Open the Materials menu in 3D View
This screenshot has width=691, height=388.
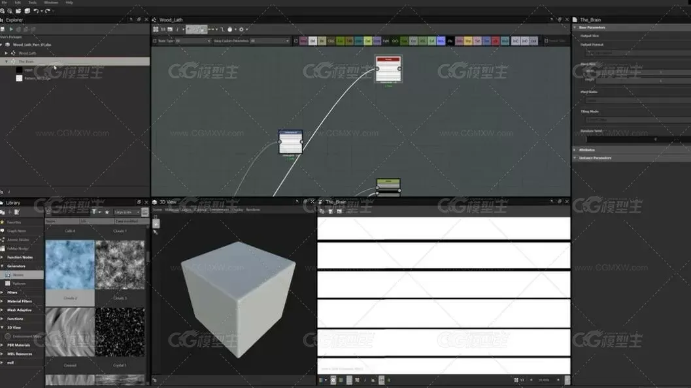(171, 210)
